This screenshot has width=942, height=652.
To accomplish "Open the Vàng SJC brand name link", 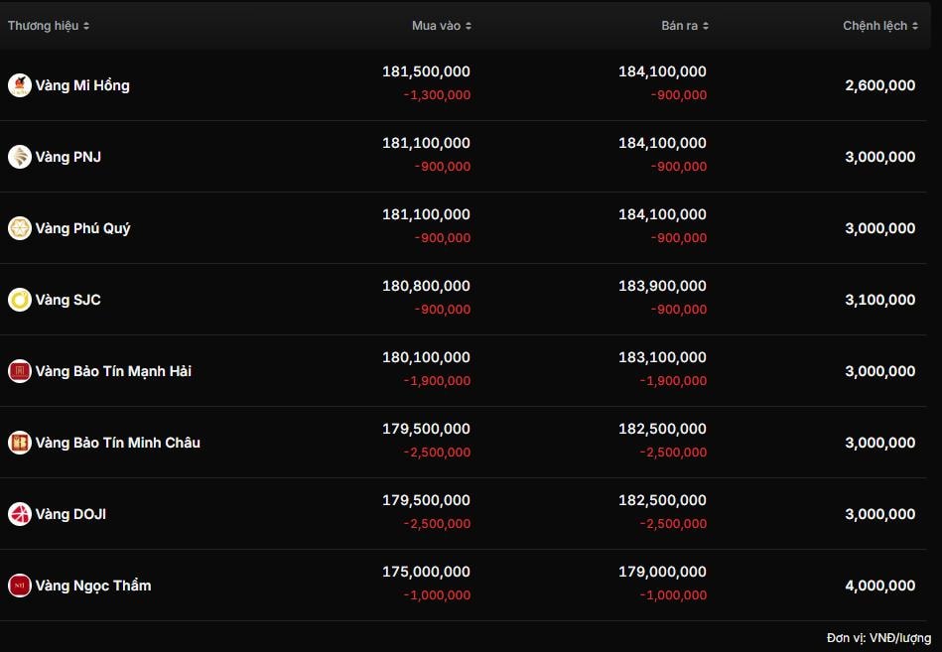I will click(x=67, y=300).
